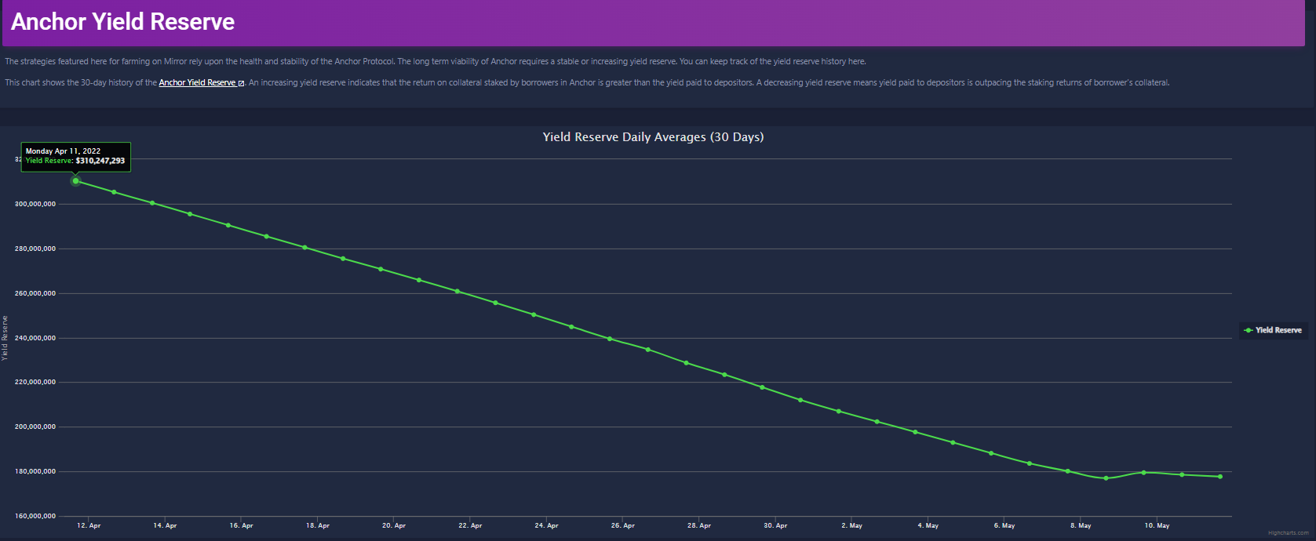Screen dimensions: 1316x541
Task: Click the tooltip value $310,247,293
Action: click(100, 161)
